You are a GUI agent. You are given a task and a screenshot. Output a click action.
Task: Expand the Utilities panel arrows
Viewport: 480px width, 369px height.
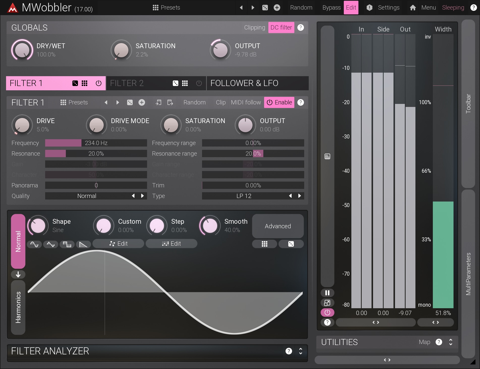click(450, 342)
